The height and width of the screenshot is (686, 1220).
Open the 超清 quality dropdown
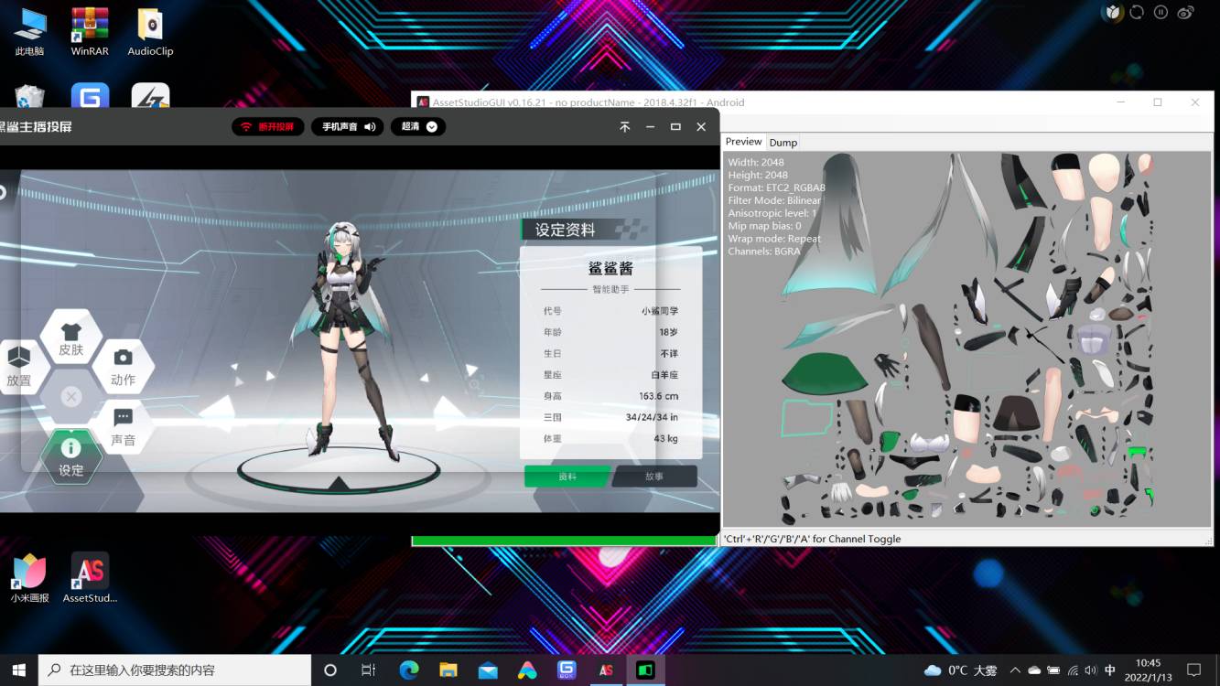(418, 127)
